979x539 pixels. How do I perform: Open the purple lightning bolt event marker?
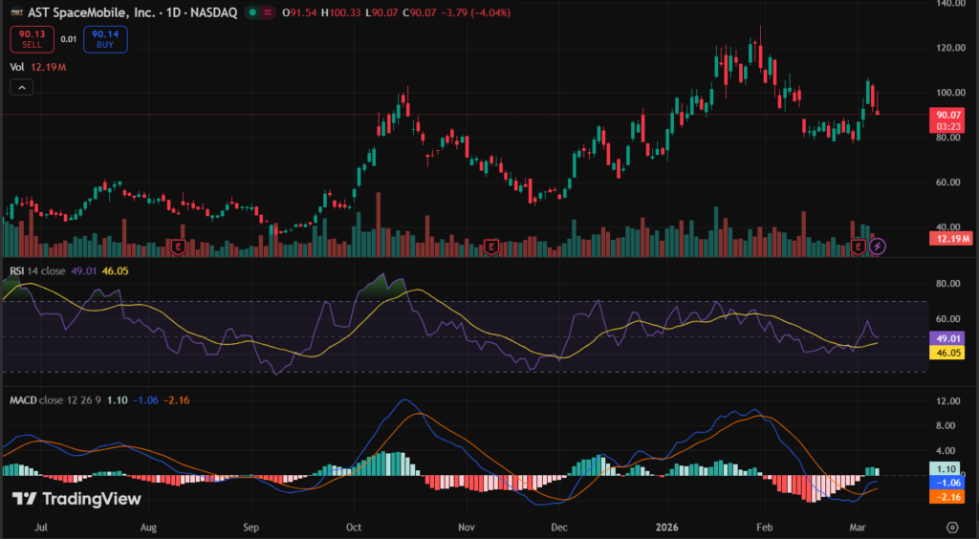pos(878,247)
